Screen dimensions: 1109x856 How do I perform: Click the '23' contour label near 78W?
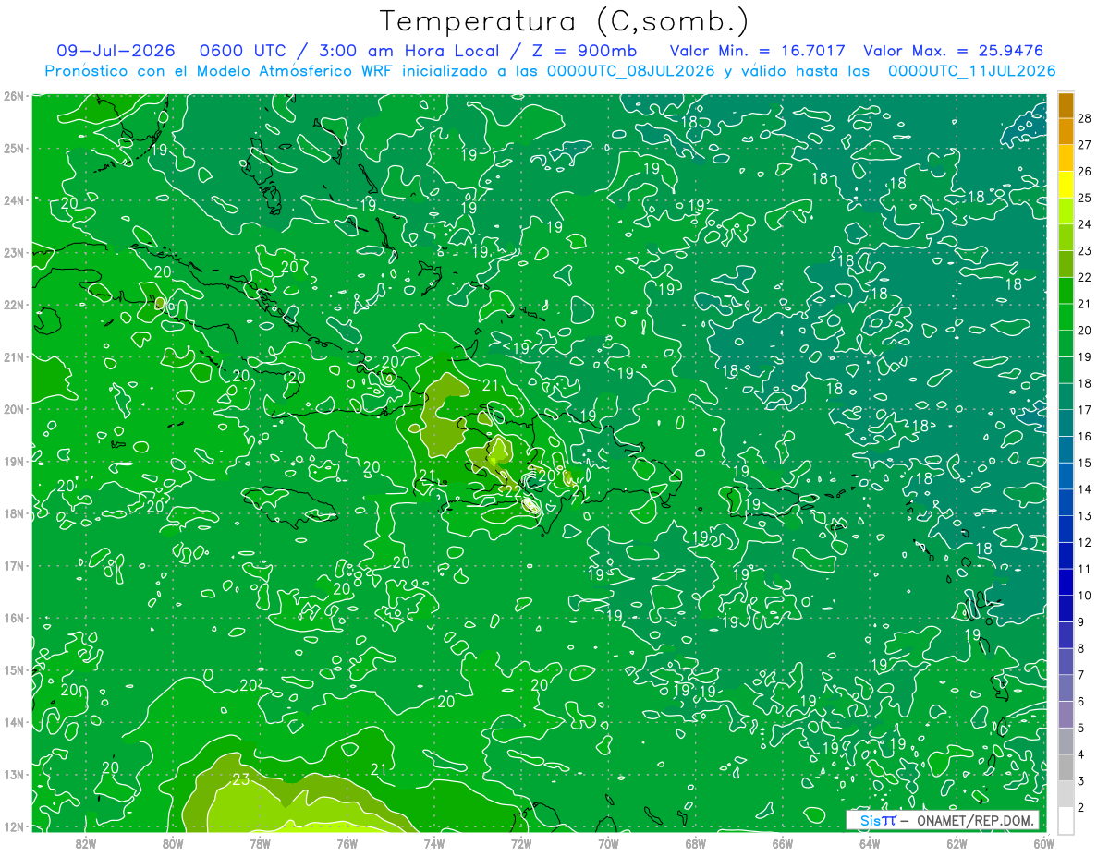(240, 779)
